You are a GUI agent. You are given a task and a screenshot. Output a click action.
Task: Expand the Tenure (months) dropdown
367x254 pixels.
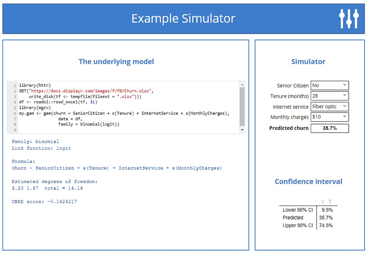pyautogui.click(x=329, y=96)
